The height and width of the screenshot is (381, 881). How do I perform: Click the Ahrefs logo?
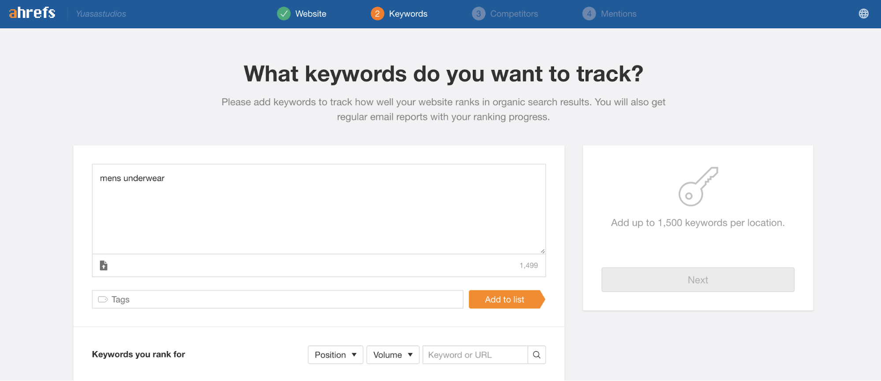click(32, 13)
